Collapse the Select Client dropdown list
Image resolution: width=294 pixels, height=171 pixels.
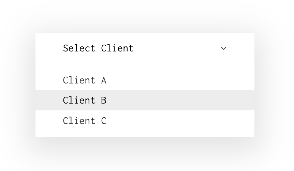(224, 48)
